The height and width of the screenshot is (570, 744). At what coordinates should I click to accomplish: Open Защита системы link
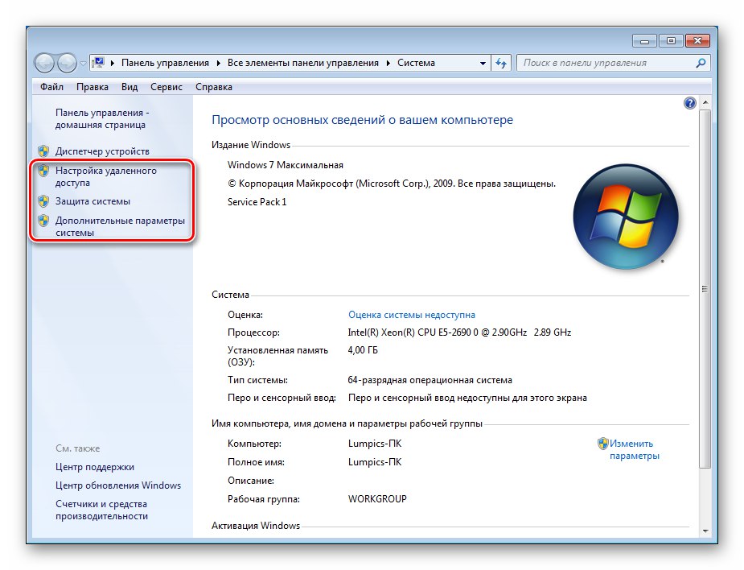(x=92, y=201)
